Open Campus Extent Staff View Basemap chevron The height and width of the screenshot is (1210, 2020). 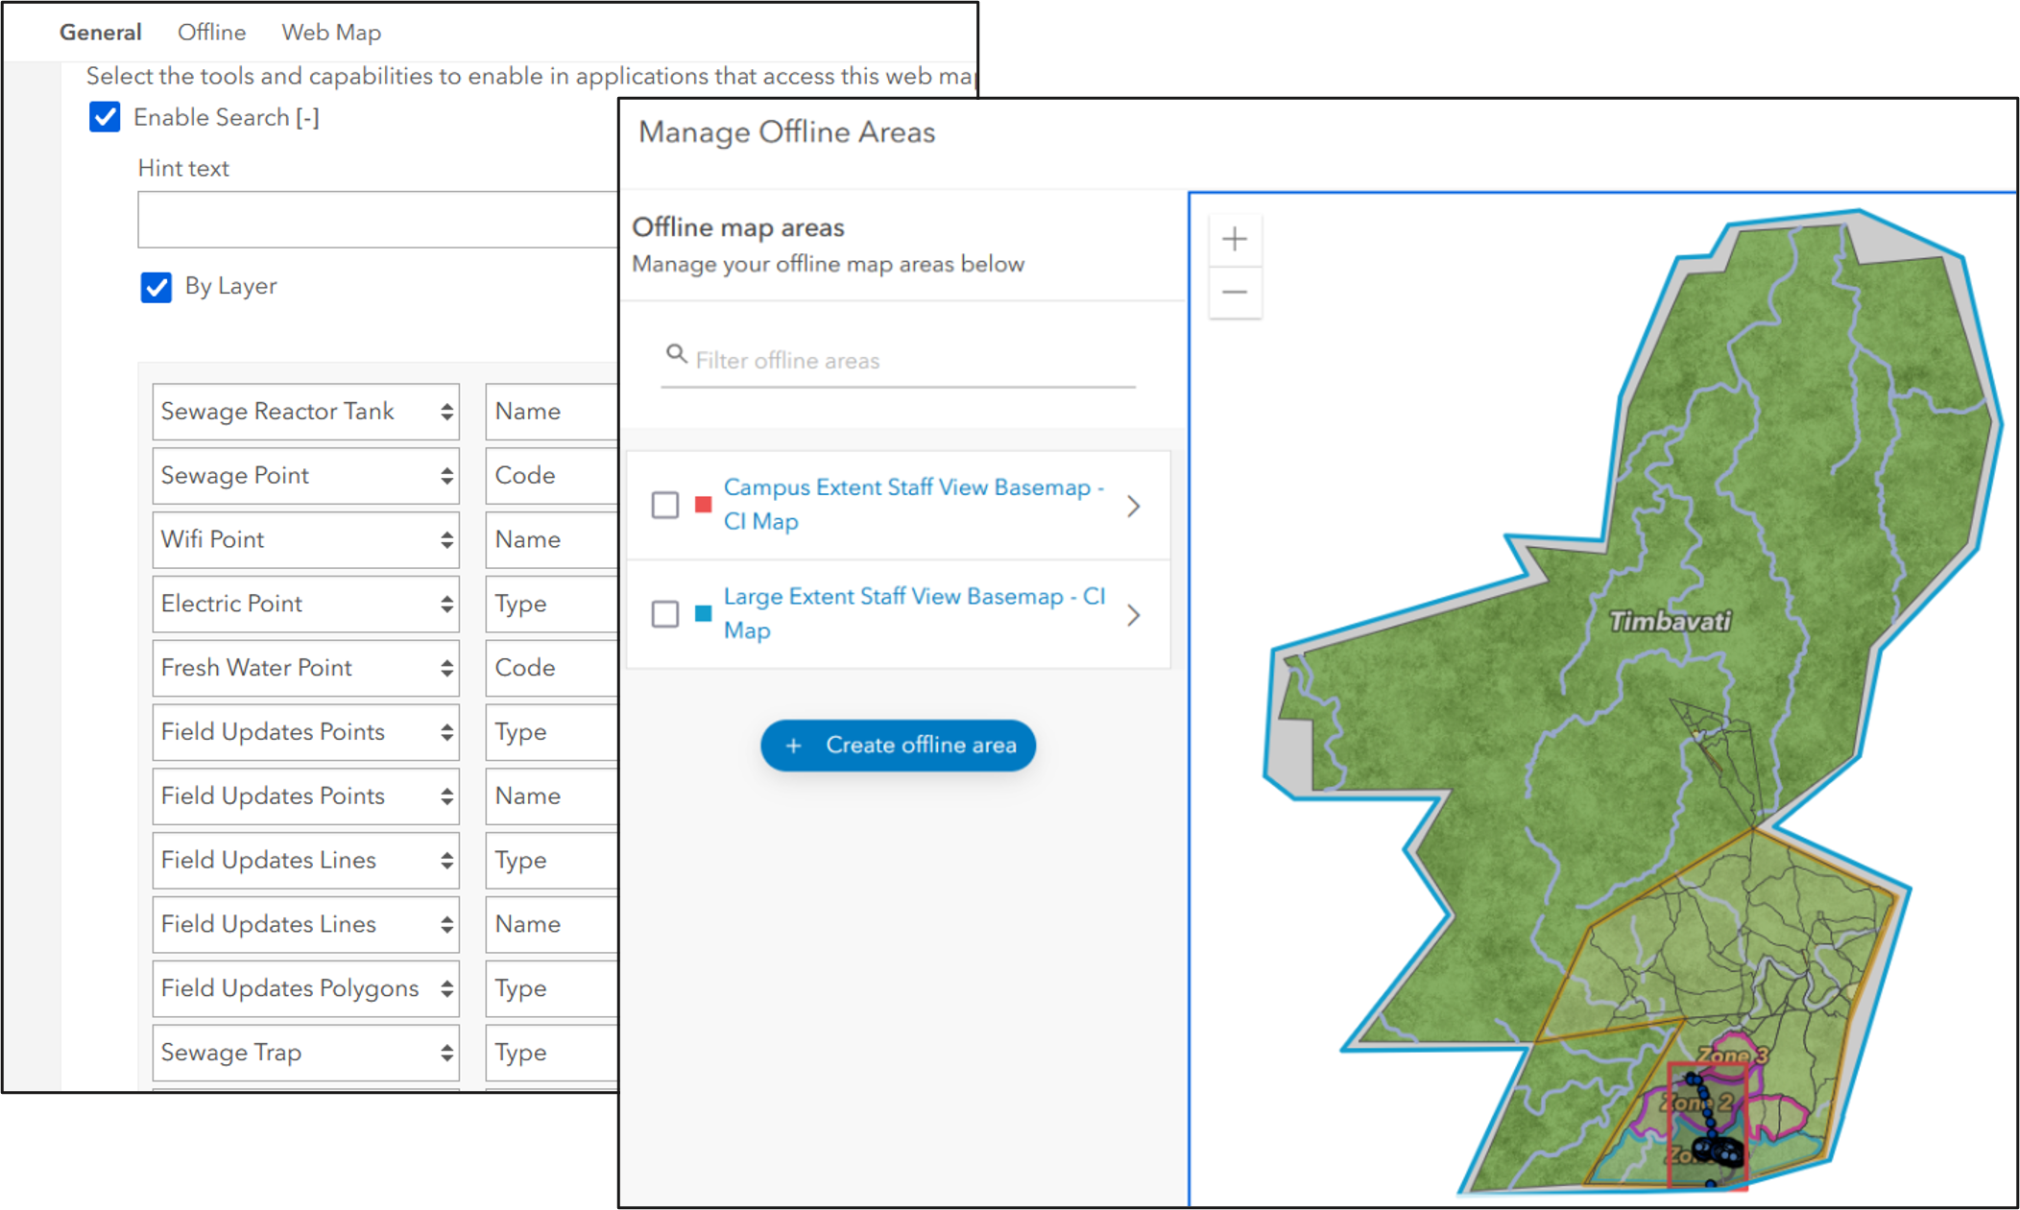(1134, 506)
